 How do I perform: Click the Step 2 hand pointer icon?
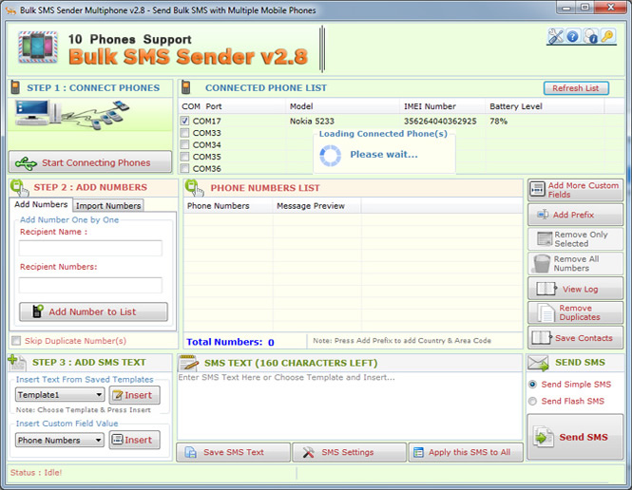point(19,188)
